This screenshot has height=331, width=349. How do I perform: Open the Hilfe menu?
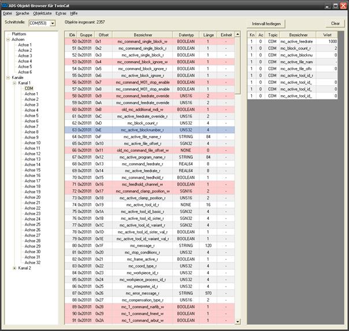(74, 13)
